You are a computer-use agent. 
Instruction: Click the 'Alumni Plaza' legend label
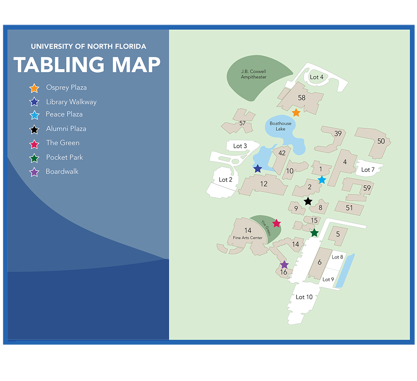[x=66, y=129]
